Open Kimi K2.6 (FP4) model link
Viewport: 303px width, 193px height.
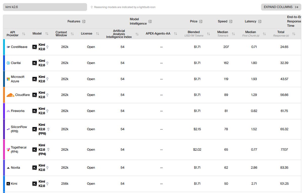(42, 150)
